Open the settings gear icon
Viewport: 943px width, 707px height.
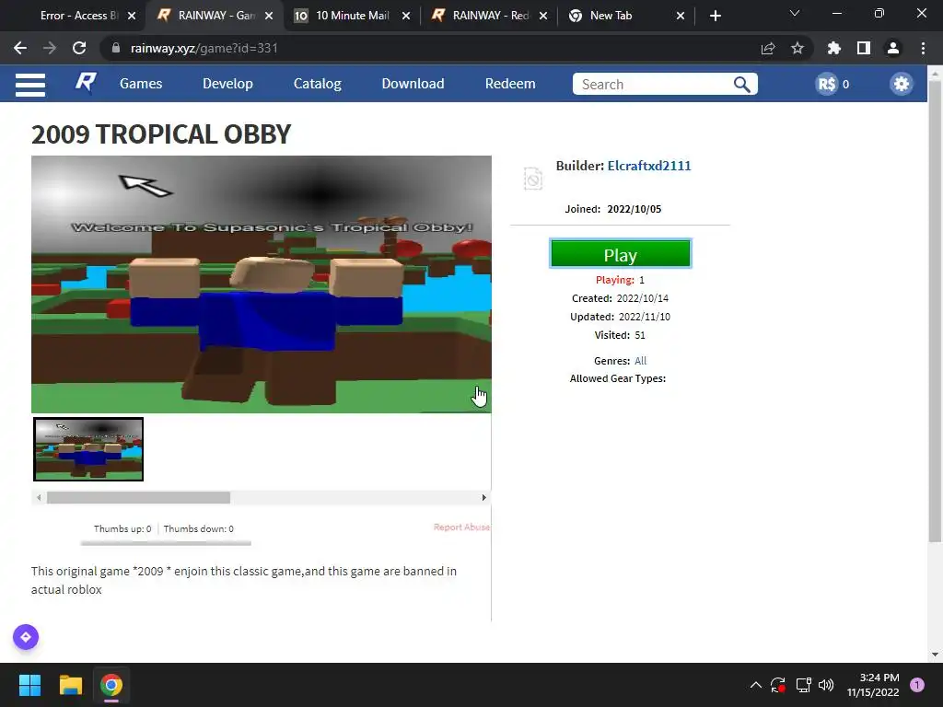coord(901,84)
